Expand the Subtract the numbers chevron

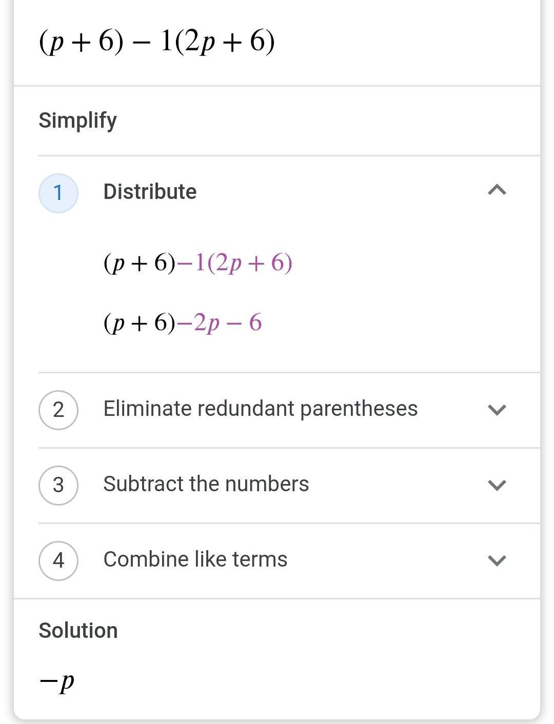click(497, 485)
